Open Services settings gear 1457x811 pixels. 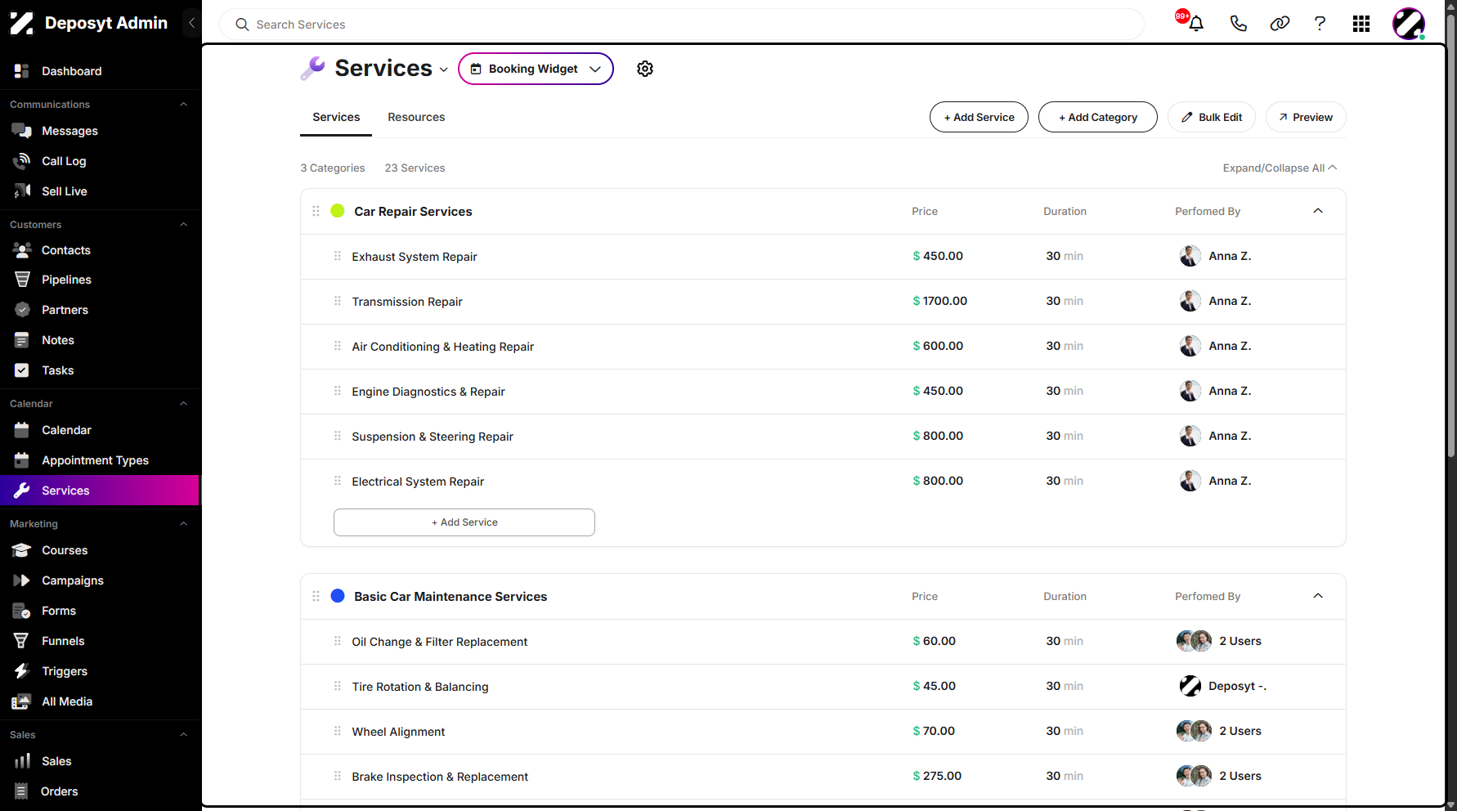[x=645, y=69]
